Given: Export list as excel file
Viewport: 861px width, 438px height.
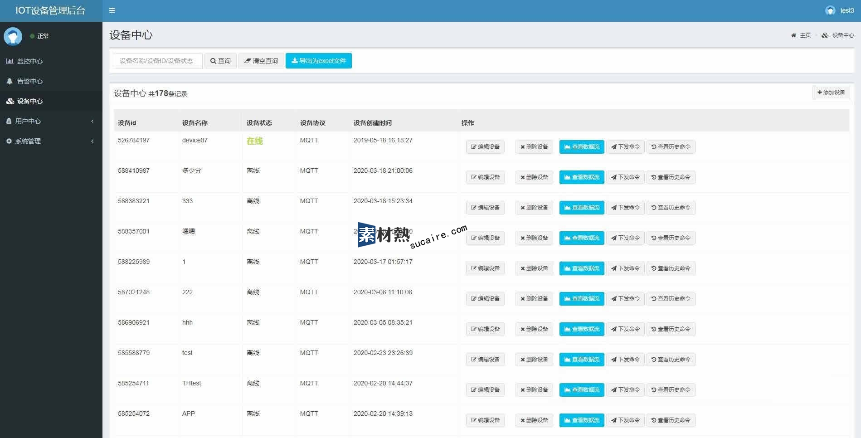Looking at the screenshot, I should pyautogui.click(x=319, y=61).
